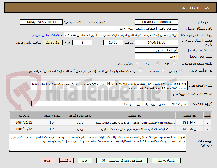Click the خروج exit button
The width and height of the screenshot is (217, 168).
[x=48, y=161]
